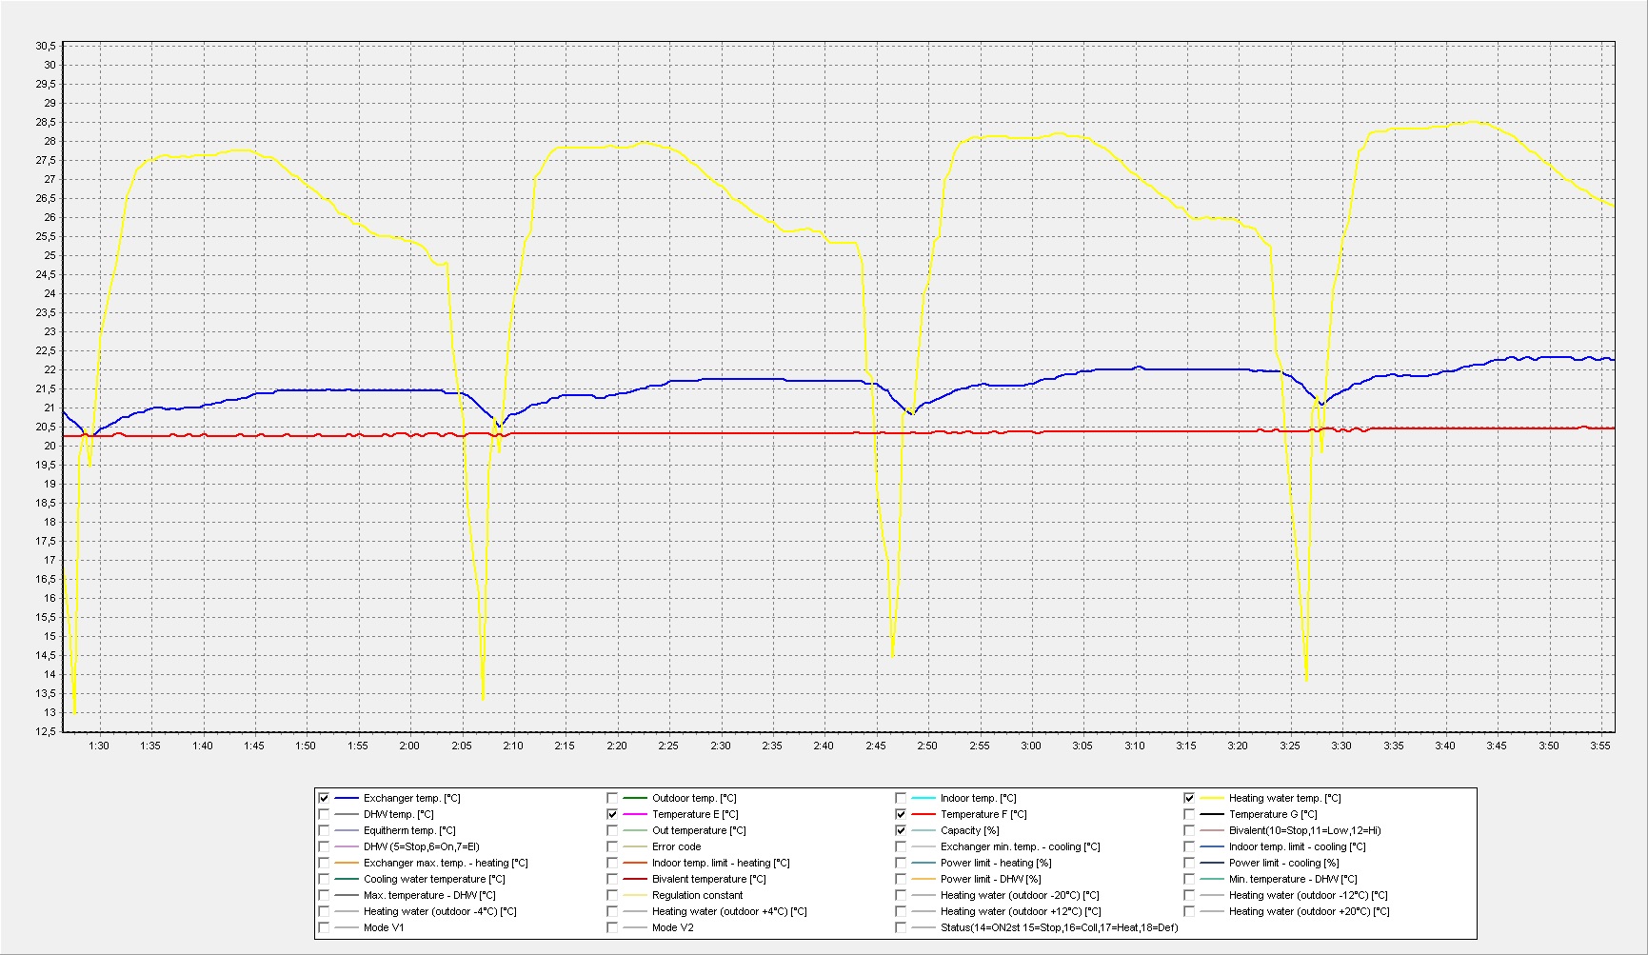
Task: Enable Power limit - heating [%] checkbox
Action: (901, 863)
